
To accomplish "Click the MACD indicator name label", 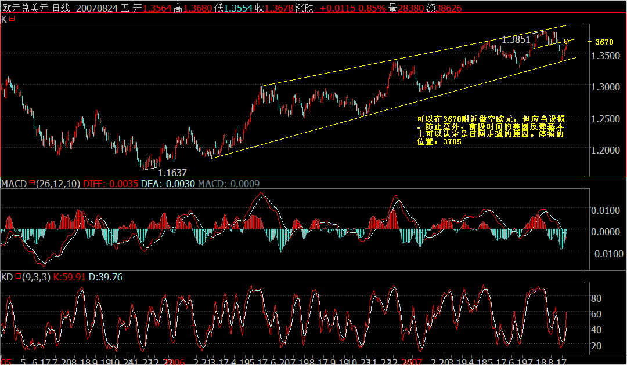I will (x=14, y=184).
